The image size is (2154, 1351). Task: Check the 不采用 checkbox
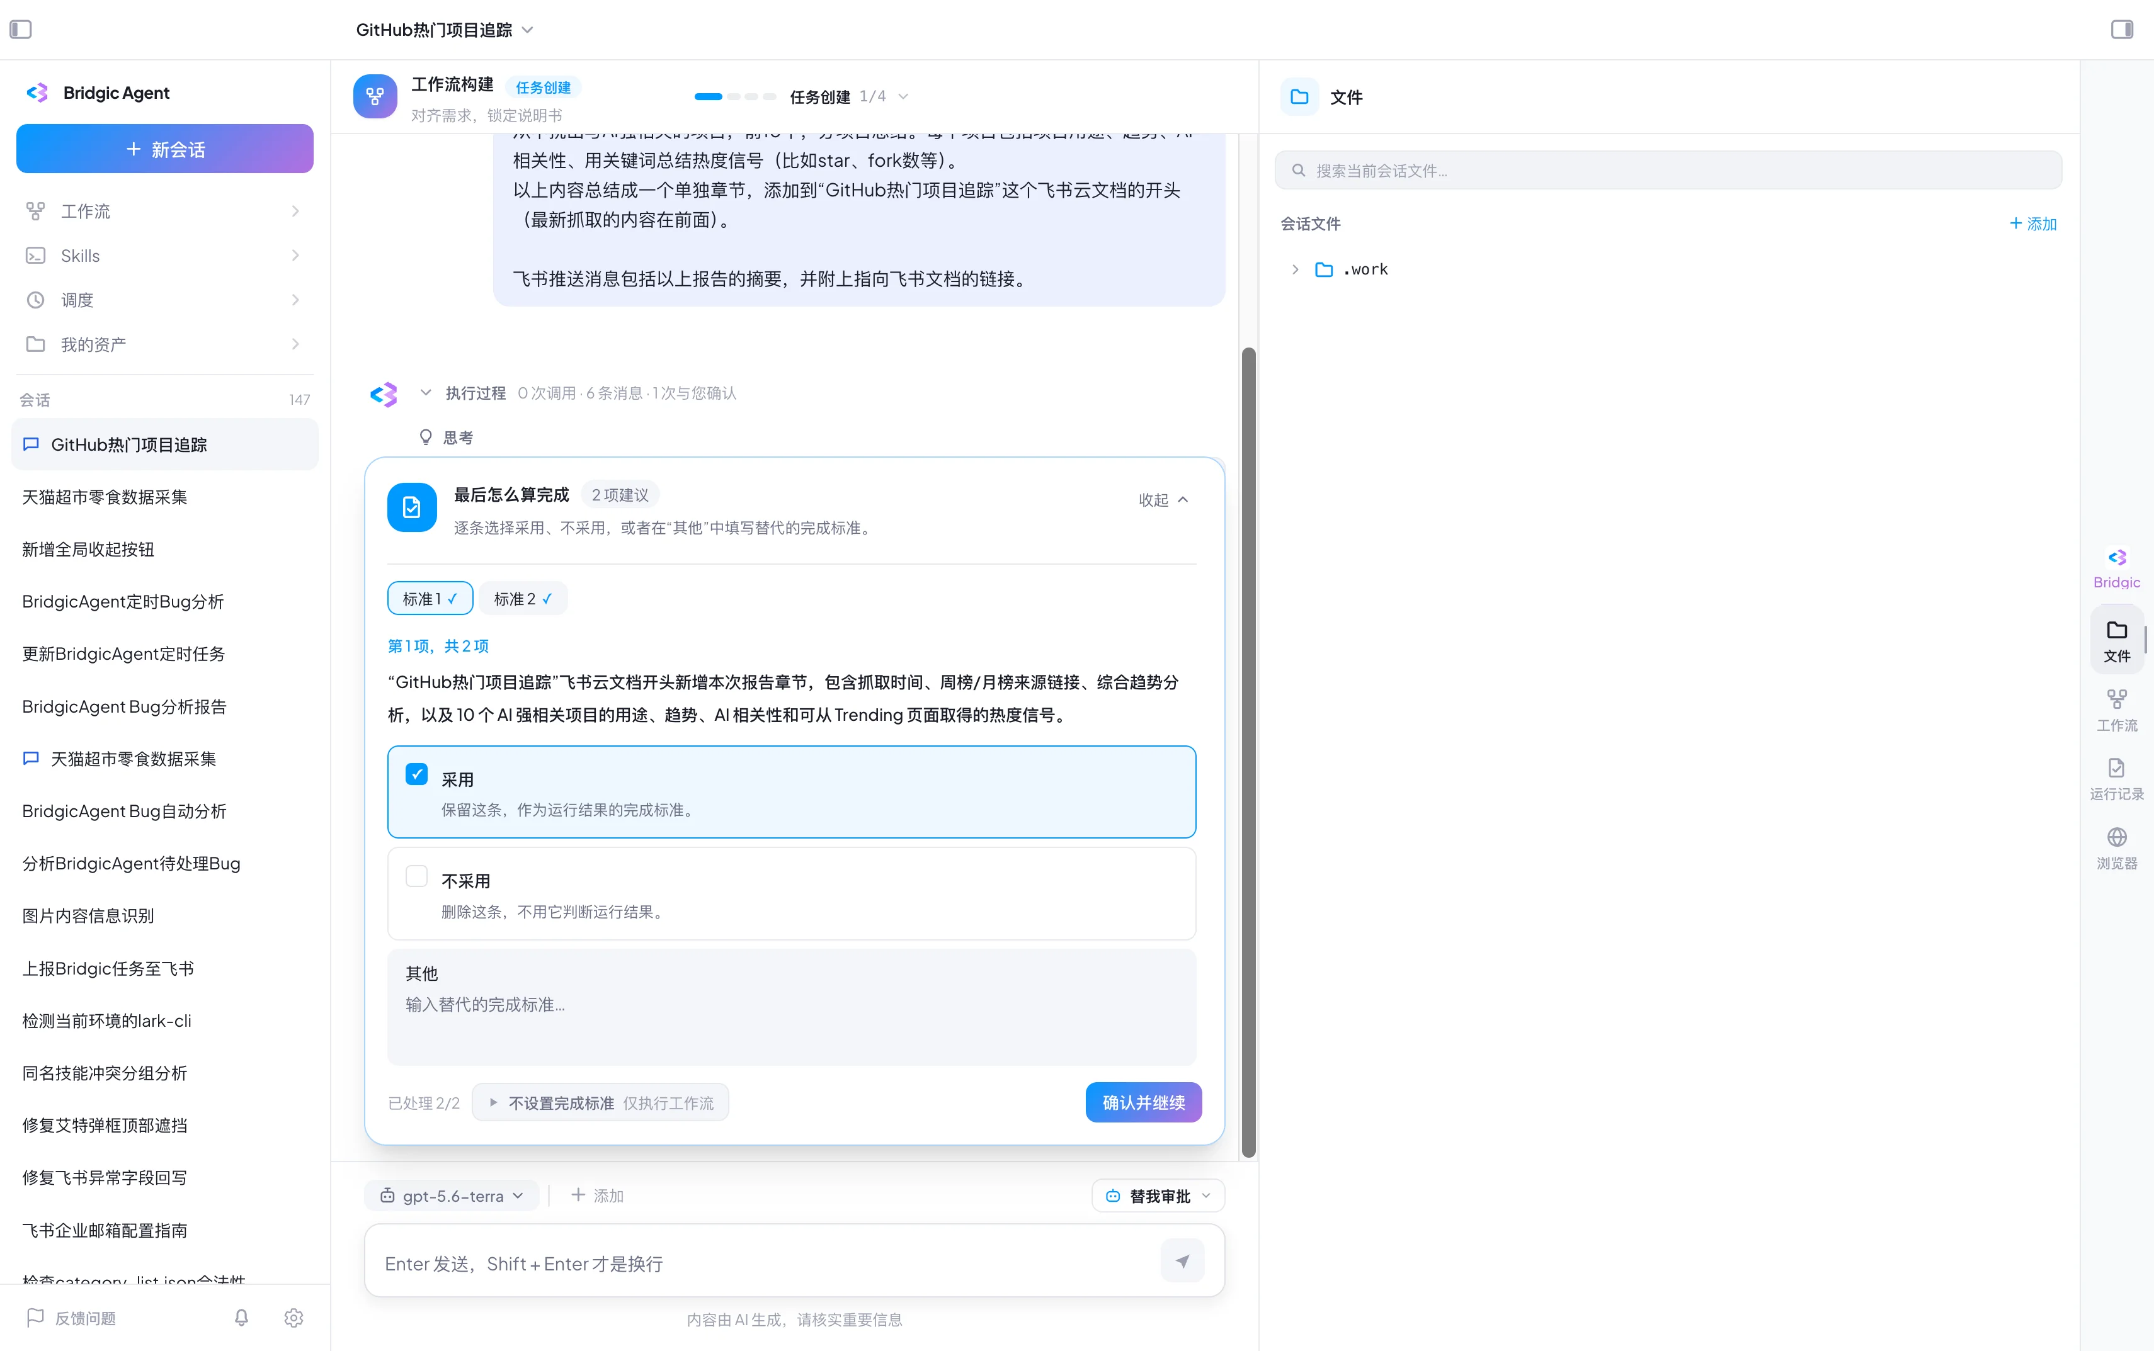tap(416, 876)
